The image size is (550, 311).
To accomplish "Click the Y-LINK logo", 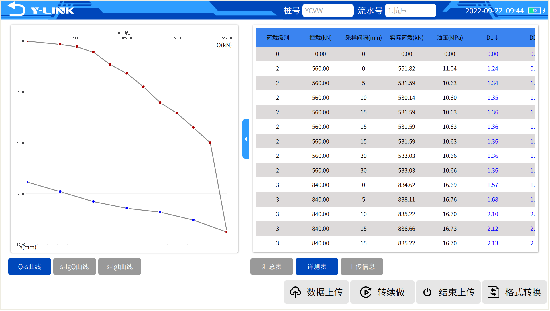I will click(52, 11).
